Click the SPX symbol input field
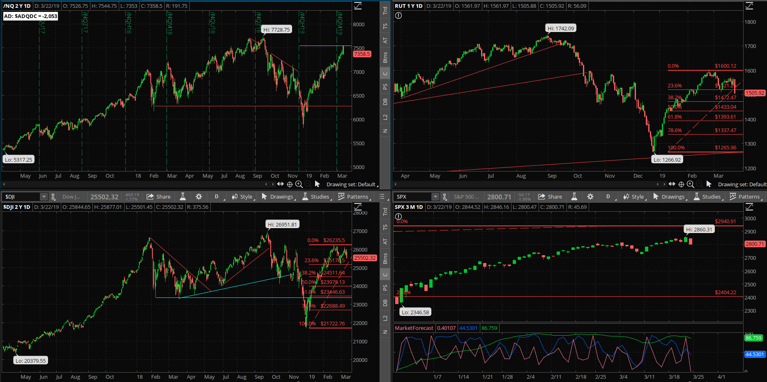Image resolution: width=767 pixels, height=382 pixels. point(413,197)
